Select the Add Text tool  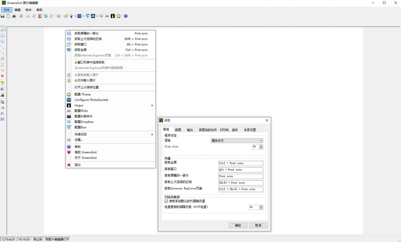(3, 65)
